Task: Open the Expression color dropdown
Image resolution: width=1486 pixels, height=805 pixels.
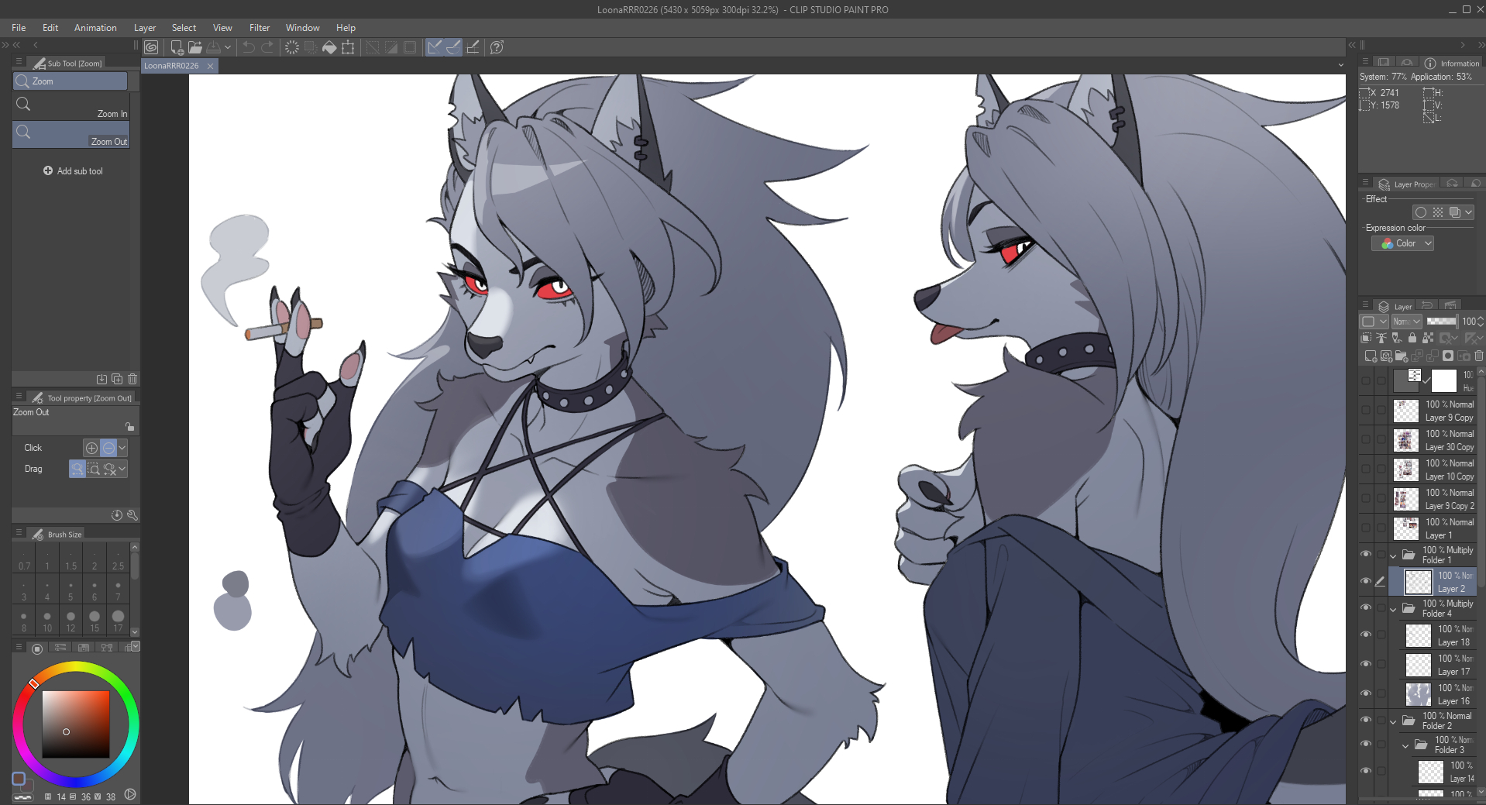Action: tap(1402, 243)
